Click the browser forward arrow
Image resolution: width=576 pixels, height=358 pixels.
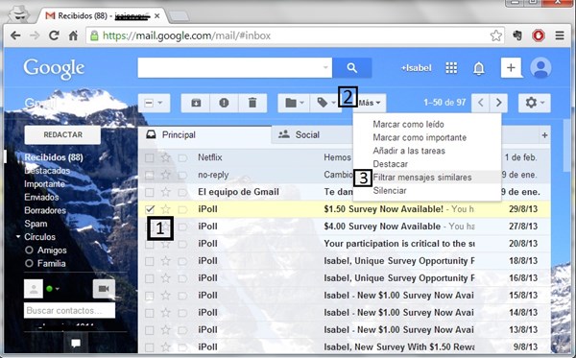[x=35, y=36]
